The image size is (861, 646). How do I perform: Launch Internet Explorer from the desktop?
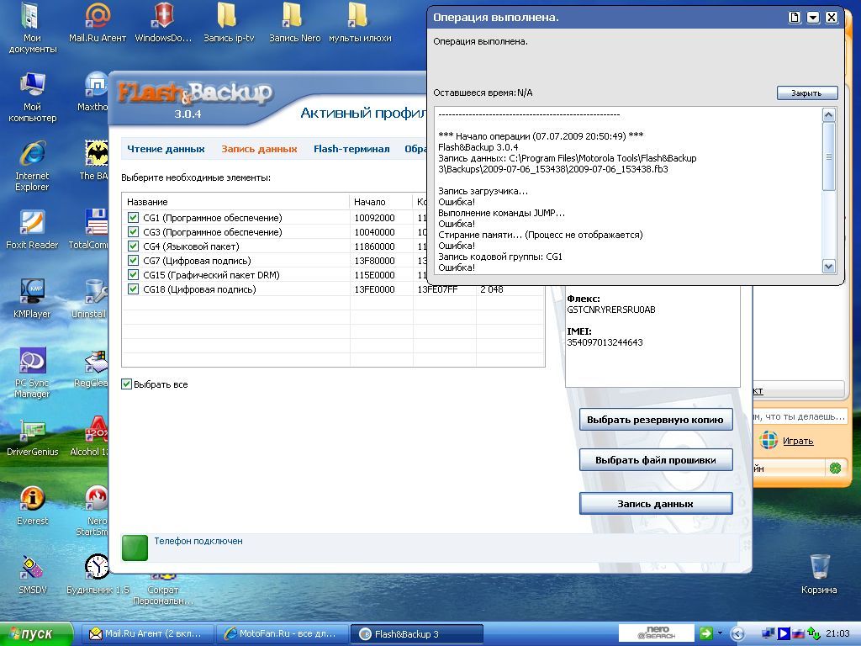[x=32, y=166]
